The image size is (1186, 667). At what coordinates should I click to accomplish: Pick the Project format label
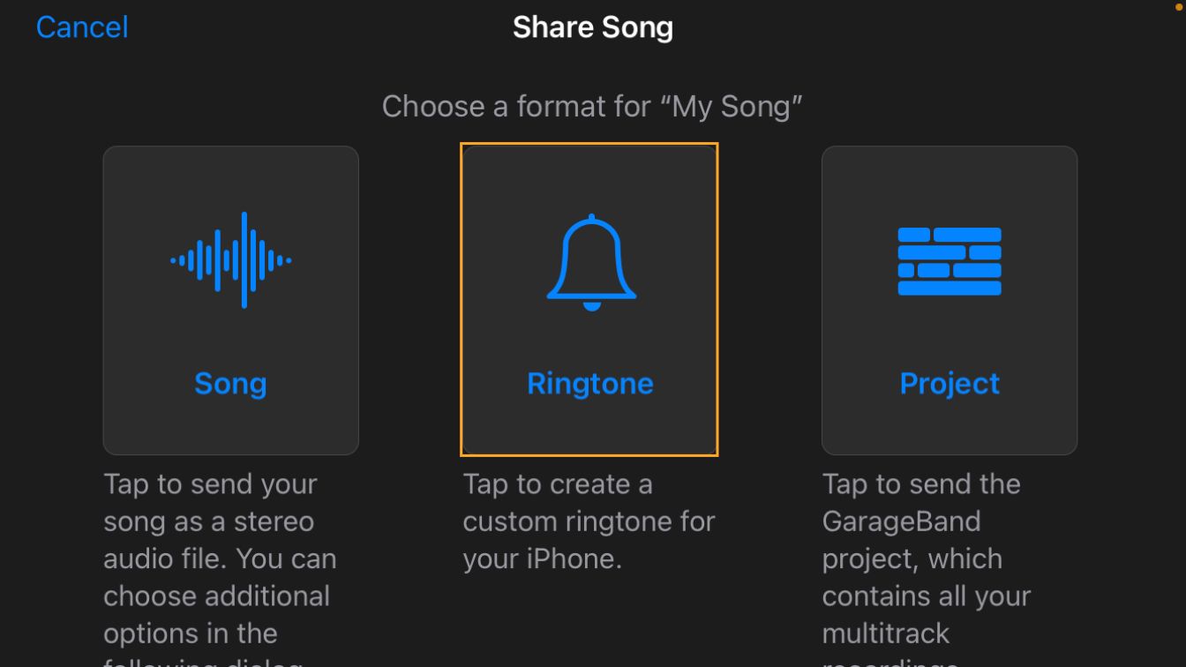click(950, 384)
